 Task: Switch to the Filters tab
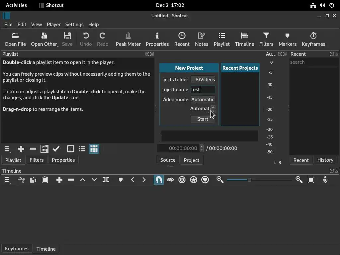click(37, 160)
